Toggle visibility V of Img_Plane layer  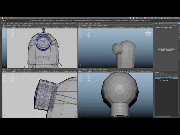[156, 80]
